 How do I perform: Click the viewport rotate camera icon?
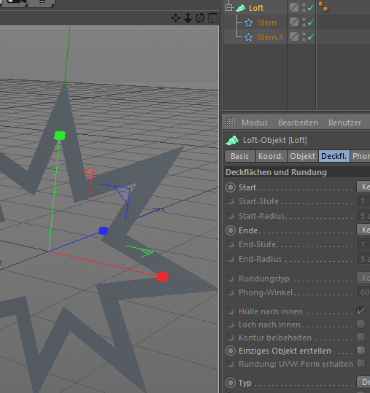click(200, 18)
